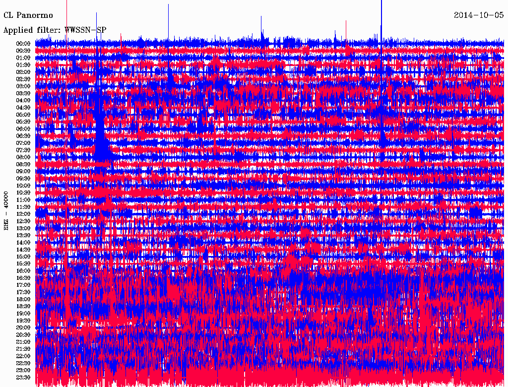Screen dimensions: 508x387
Task: Select the 03:30 time label
Action: (x=23, y=93)
